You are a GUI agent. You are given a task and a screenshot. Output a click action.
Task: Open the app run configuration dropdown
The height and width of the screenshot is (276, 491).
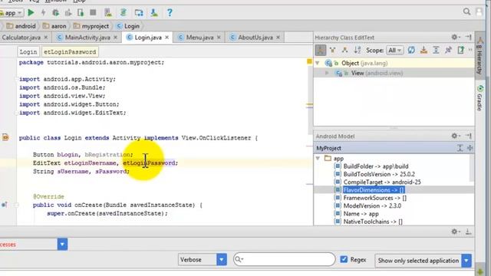12,13
